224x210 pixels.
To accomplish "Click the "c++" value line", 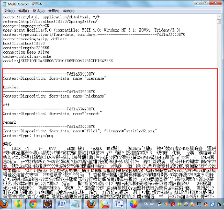I will click(x=6, y=105).
